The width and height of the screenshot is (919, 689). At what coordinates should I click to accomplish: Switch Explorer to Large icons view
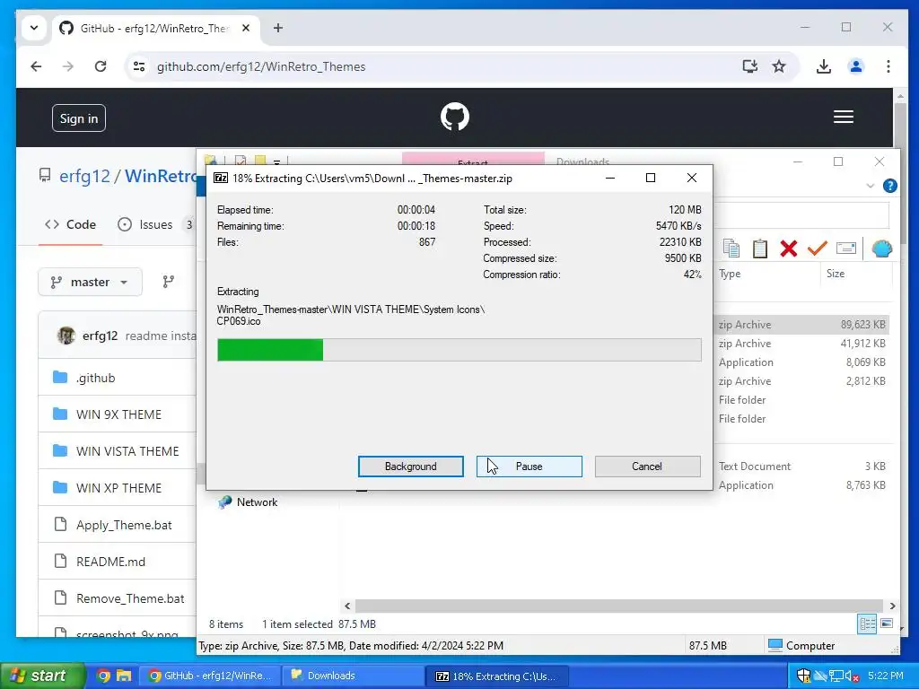pos(887,624)
